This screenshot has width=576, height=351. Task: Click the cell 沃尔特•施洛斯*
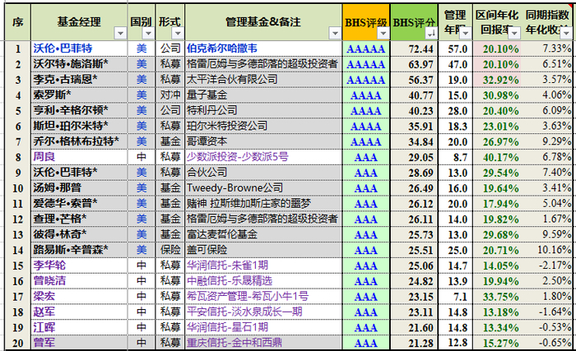tap(79, 64)
